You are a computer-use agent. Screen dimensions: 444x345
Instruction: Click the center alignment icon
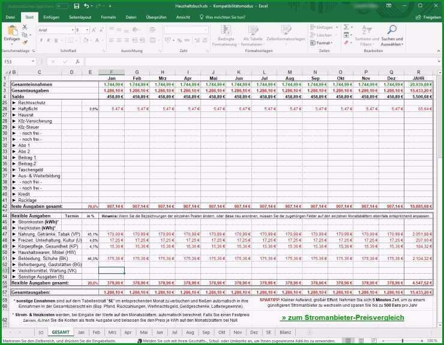119,41
